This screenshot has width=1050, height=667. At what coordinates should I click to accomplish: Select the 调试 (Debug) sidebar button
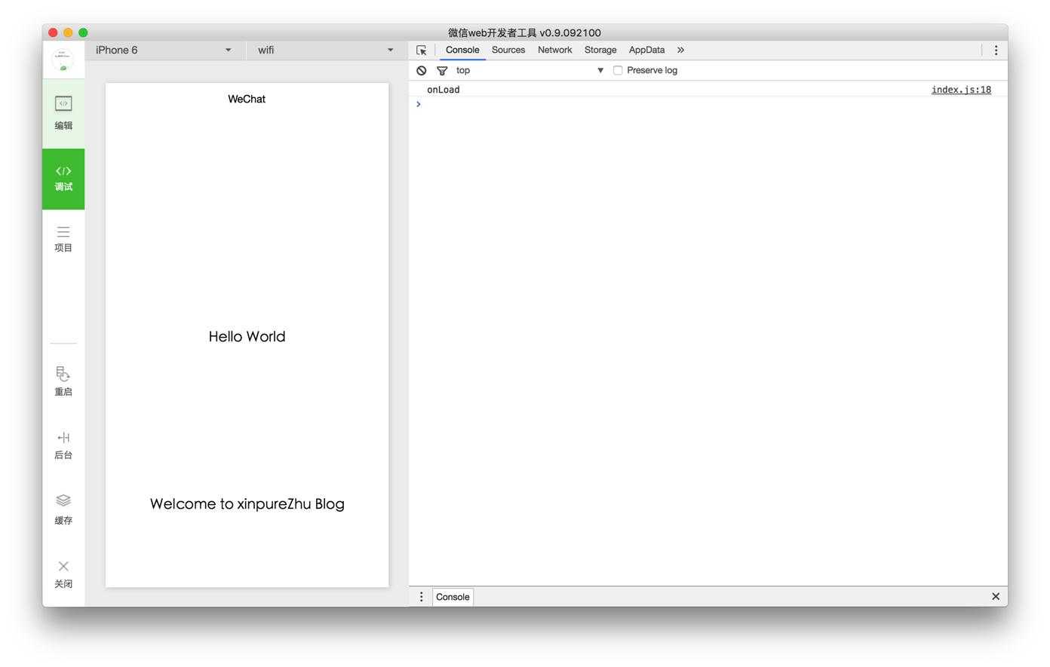(x=63, y=179)
